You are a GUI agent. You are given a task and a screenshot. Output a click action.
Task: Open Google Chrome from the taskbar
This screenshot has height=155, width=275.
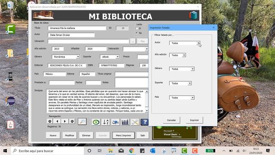[132, 151]
